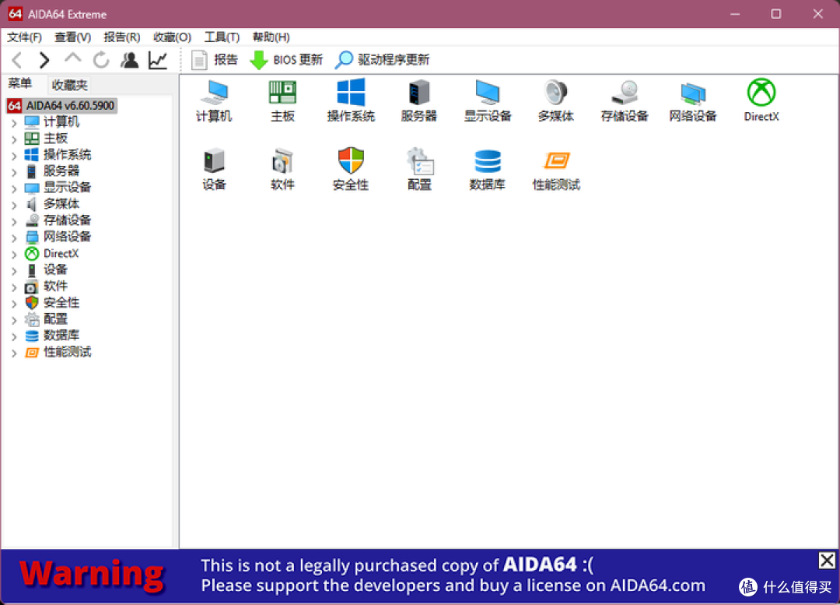Open the 计算机 icon in main panel
This screenshot has height=605, width=840.
(x=214, y=100)
